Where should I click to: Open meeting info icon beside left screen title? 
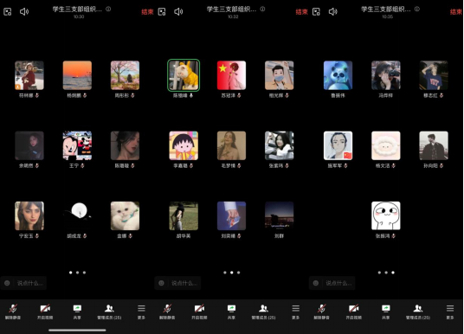108,10
